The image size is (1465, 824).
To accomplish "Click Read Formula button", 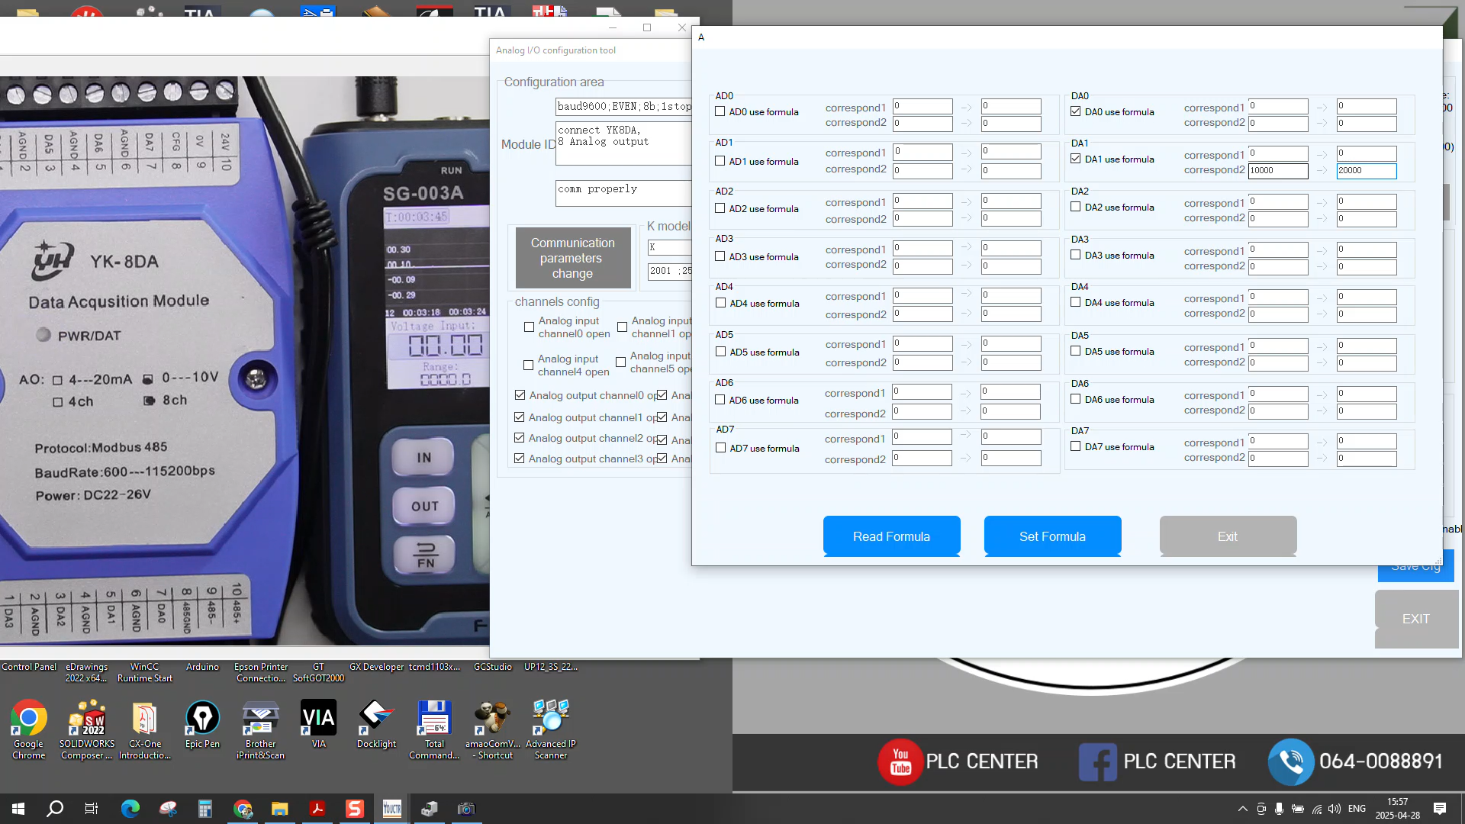I will point(891,536).
